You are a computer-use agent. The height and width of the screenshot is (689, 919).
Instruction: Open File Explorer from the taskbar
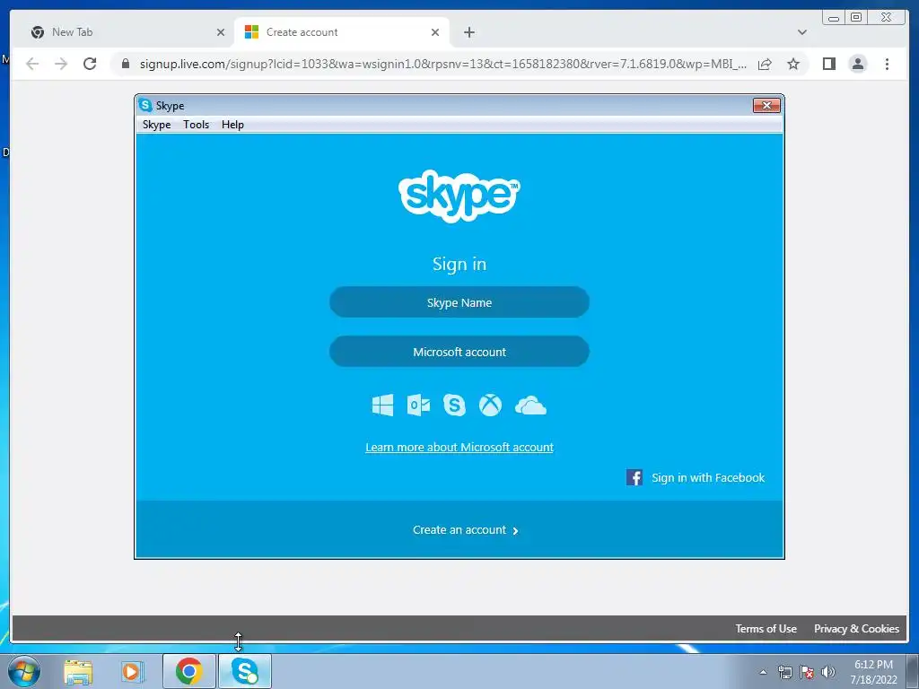pos(78,671)
